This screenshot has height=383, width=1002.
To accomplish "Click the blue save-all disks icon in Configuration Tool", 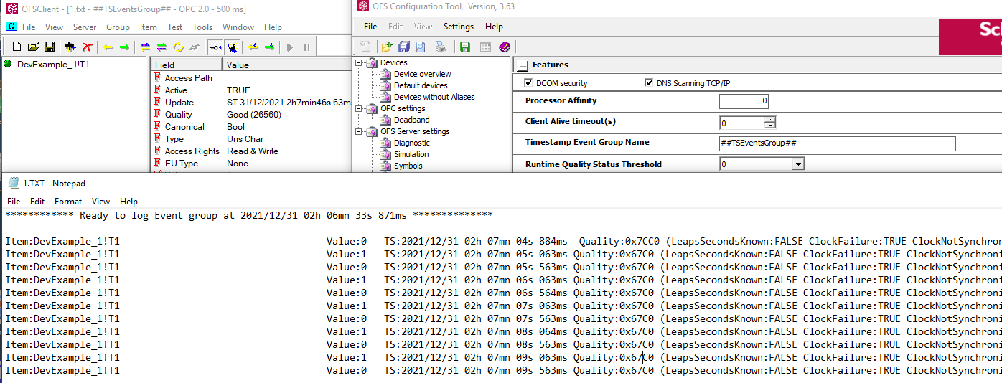I will (403, 47).
